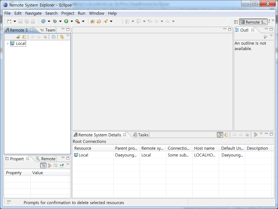
Task: Close the Propert view tab
Action: pyautogui.click(x=28, y=159)
